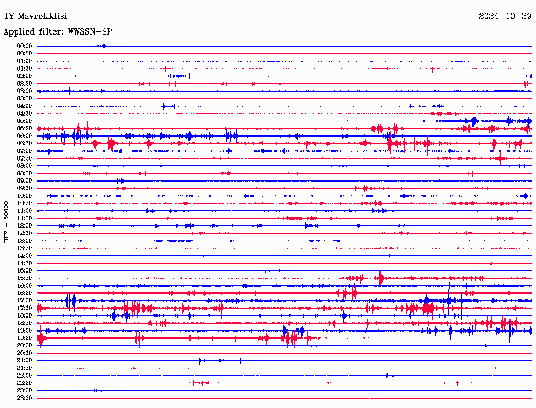Click the '19:00' time label
This screenshot has height=408, width=536.
point(24,331)
